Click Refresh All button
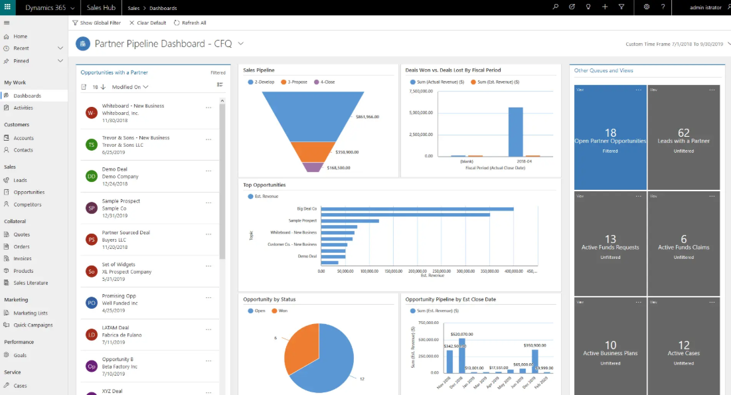This screenshot has width=731, height=395. pos(190,23)
